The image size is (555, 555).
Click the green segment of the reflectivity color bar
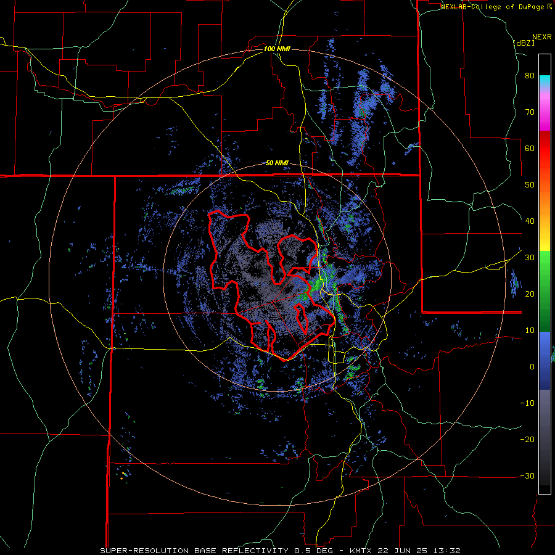click(545, 291)
